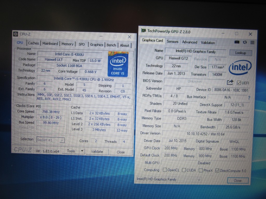This screenshot has height=199, width=266.
Task: Toggle the OpenCL checkbox
Action: pos(164,170)
